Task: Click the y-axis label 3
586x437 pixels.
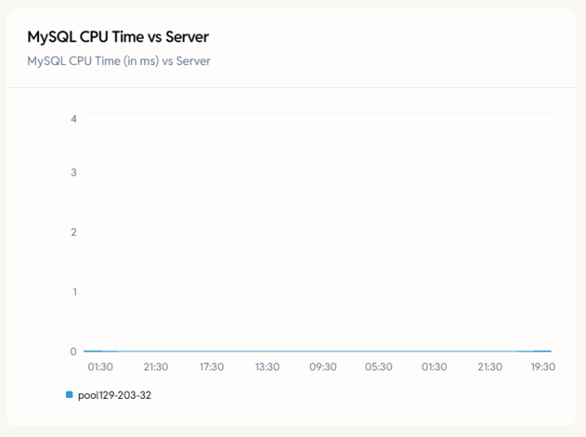Action: 74,173
